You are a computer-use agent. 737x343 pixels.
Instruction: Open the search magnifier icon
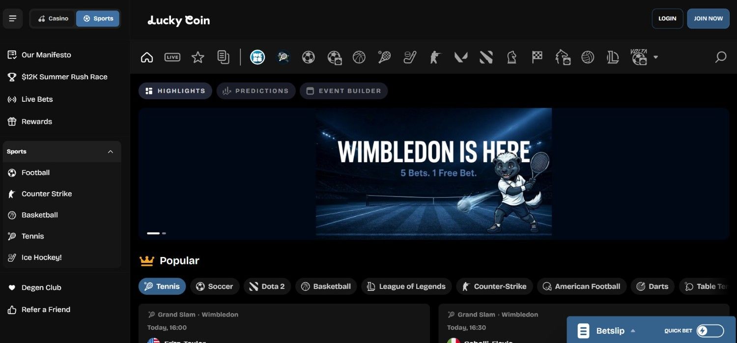click(x=720, y=57)
